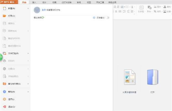This screenshot has height=111, width=172.
Task: Open the 视图 ribbon tab
Action: (89, 2)
